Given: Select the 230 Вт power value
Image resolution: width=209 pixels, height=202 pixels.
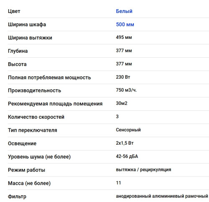Looking at the screenshot, I should pyautogui.click(x=123, y=77).
